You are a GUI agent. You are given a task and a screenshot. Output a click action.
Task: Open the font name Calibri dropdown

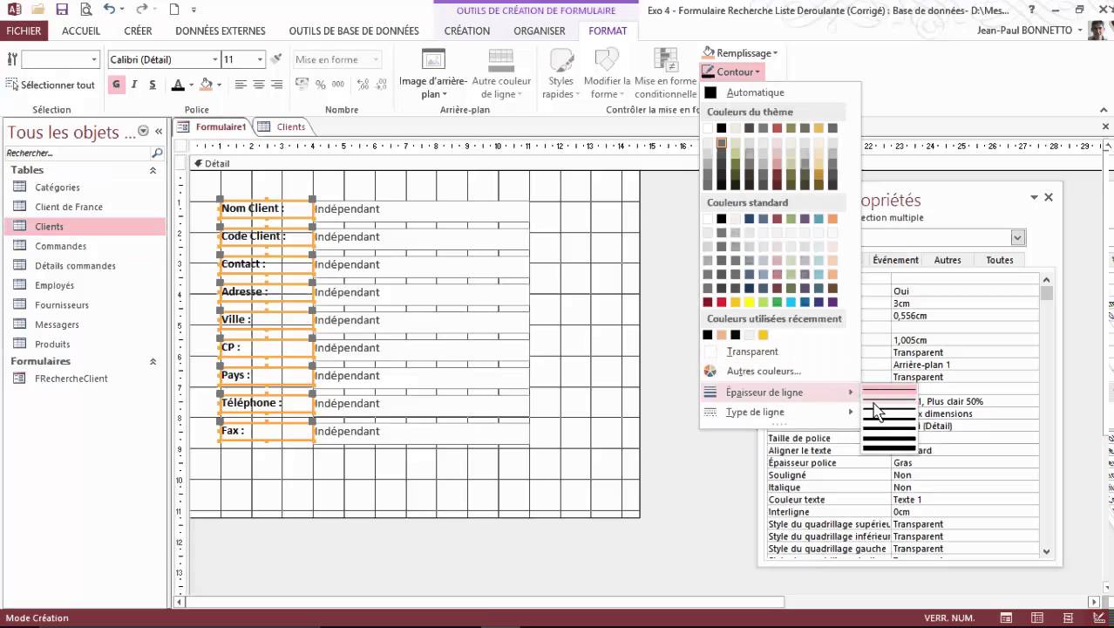click(x=215, y=59)
